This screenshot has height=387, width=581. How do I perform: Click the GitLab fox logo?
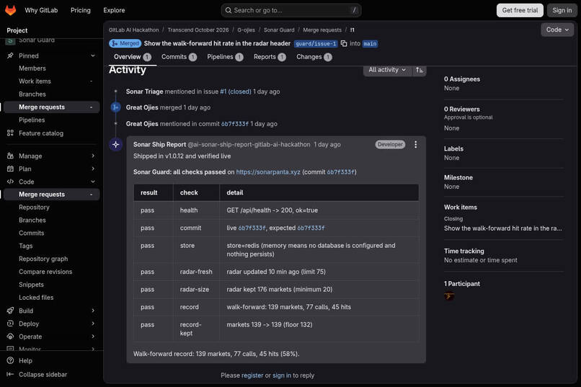(10, 10)
